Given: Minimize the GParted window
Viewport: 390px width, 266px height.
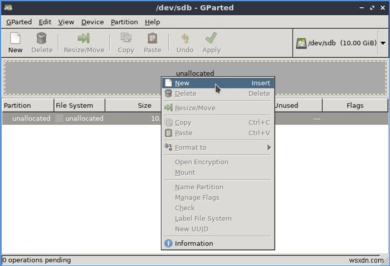Looking at the screenshot, I should point(362,8).
